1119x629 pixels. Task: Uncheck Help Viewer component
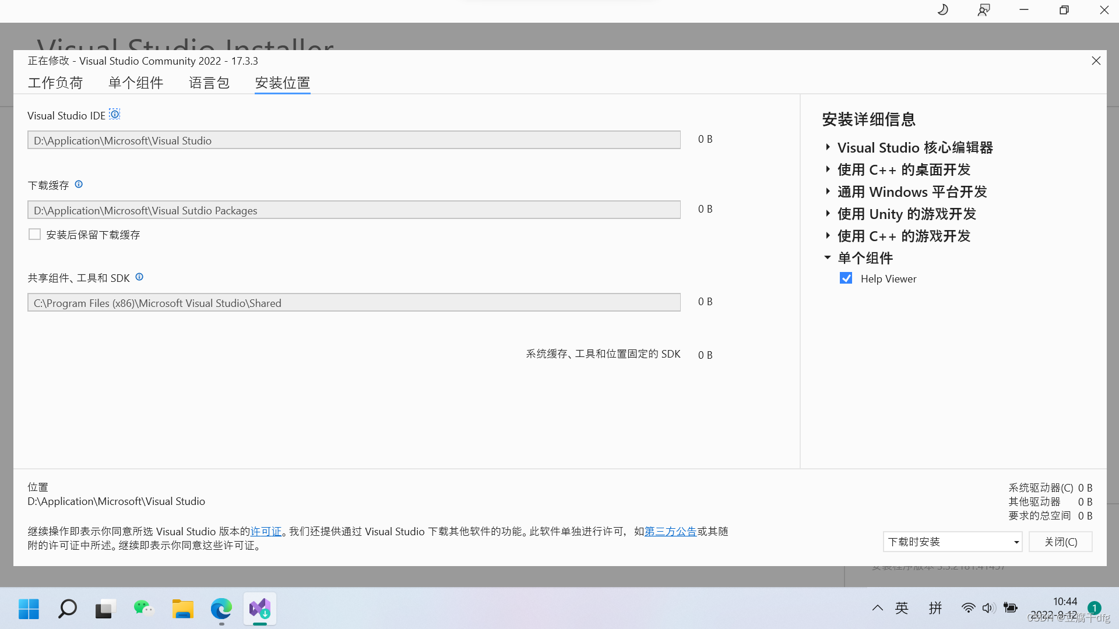(846, 278)
